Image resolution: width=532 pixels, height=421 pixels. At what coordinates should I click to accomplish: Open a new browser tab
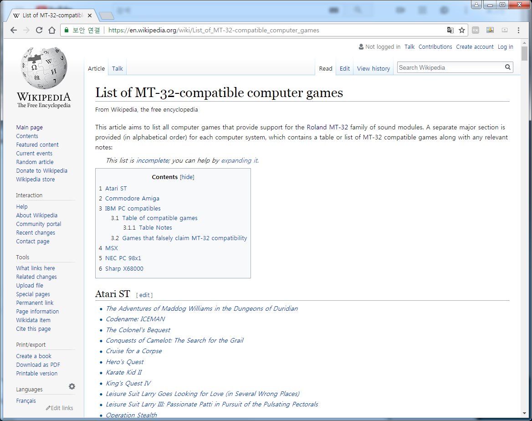click(x=107, y=15)
